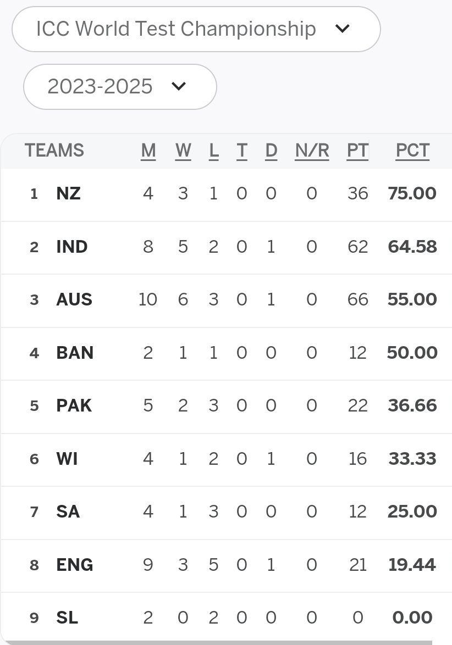Open the NZ team row
Screen dimensions: 452x645
(x=227, y=194)
